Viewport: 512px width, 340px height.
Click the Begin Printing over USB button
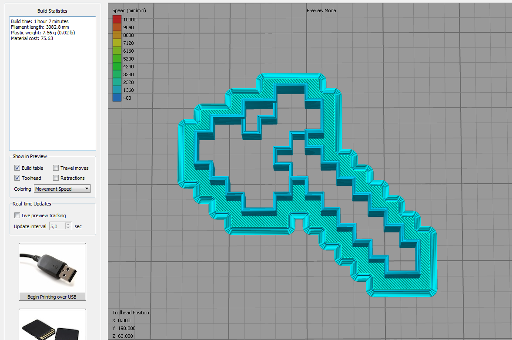point(52,272)
